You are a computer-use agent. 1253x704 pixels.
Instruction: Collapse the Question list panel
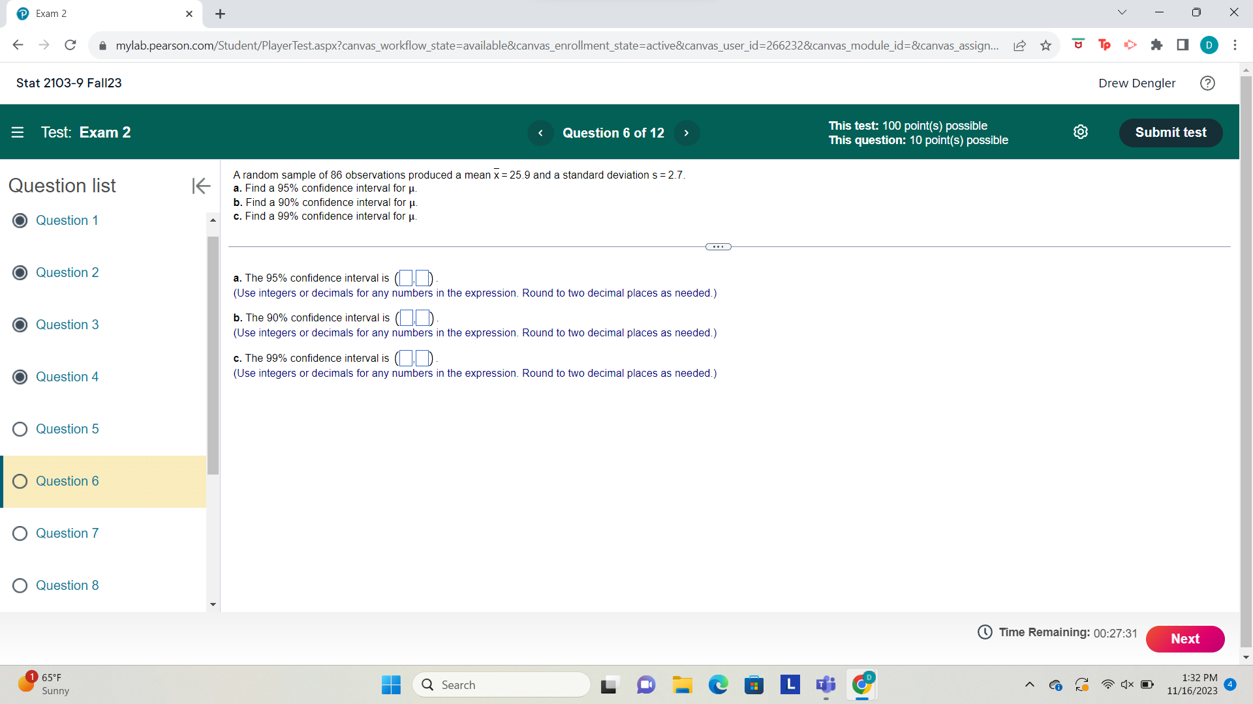pyautogui.click(x=200, y=186)
